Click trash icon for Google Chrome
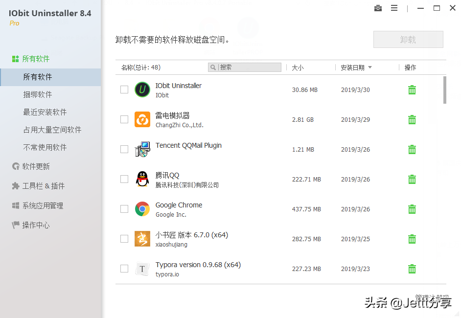Viewport: 461px width, 318px height. pos(412,209)
